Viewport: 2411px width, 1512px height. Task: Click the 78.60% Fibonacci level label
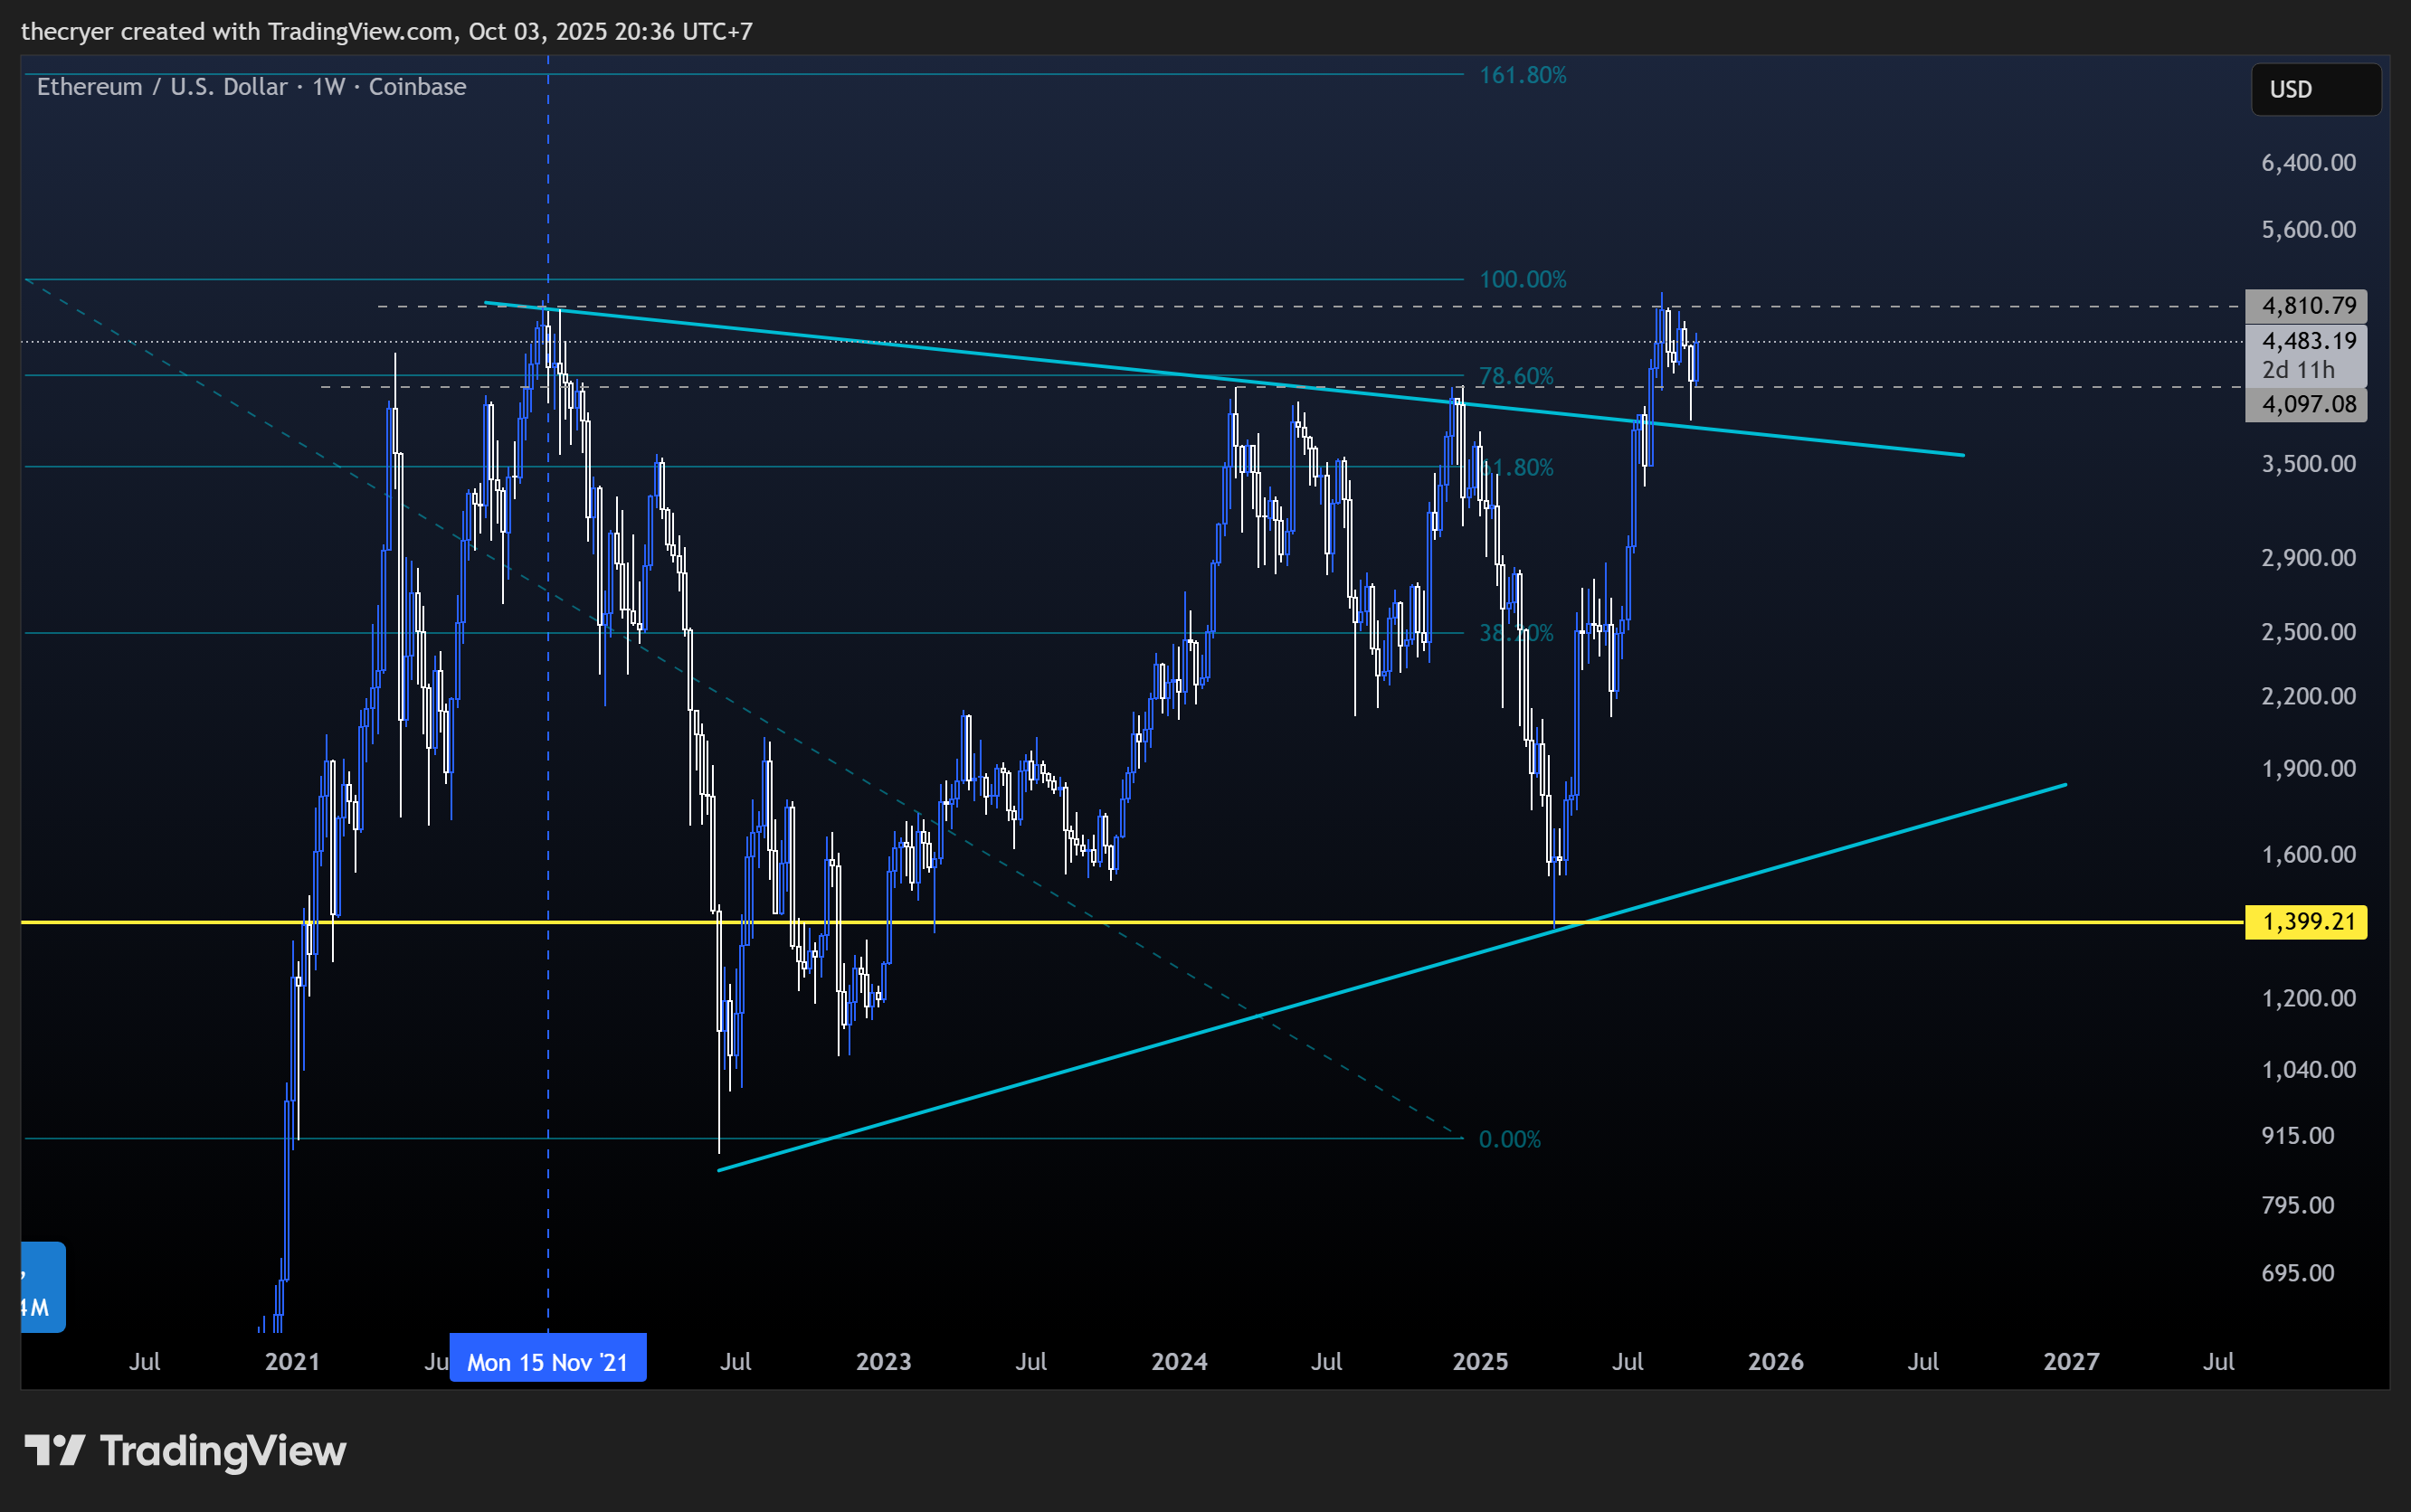click(x=1516, y=376)
